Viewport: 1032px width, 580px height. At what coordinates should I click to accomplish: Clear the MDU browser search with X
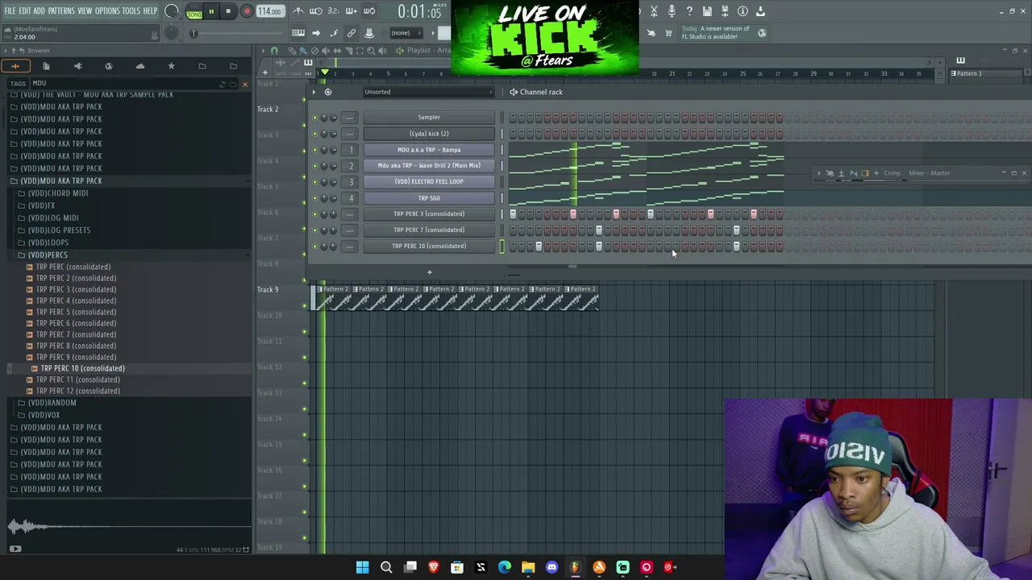point(245,84)
